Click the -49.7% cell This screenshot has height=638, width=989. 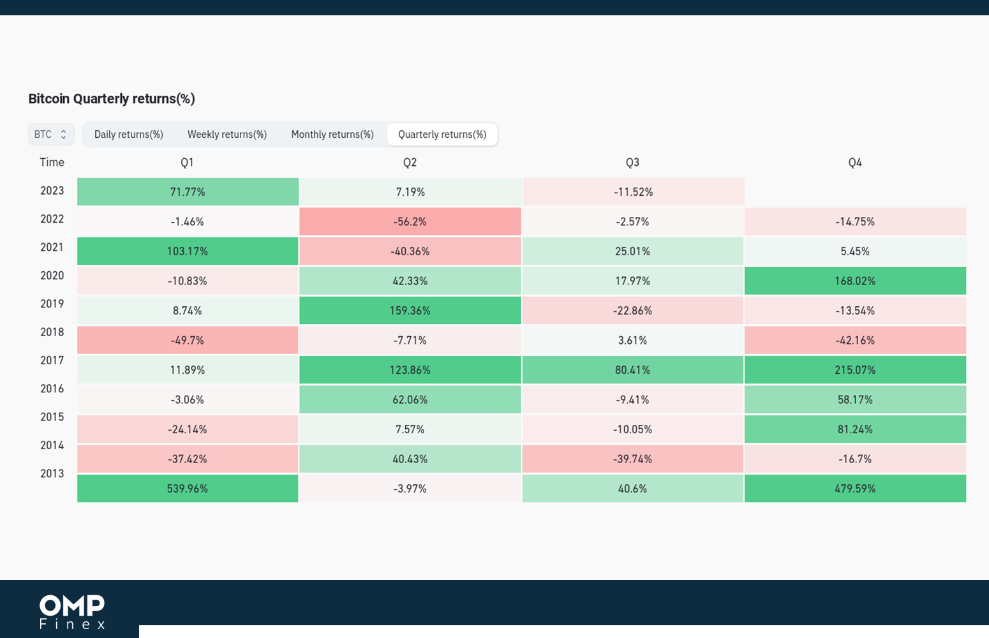click(x=188, y=340)
